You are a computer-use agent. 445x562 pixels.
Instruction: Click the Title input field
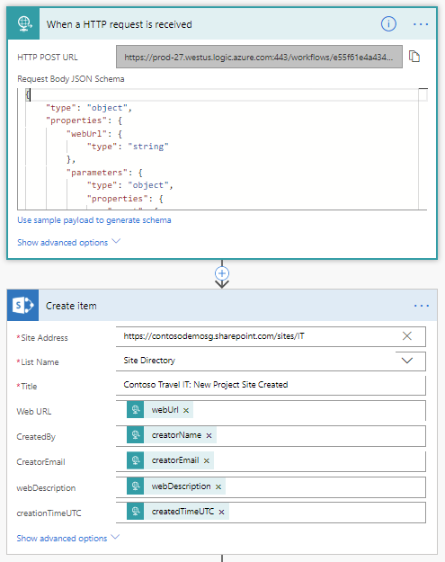click(x=271, y=385)
